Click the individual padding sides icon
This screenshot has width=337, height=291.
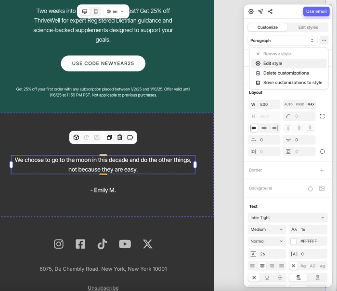322,152
